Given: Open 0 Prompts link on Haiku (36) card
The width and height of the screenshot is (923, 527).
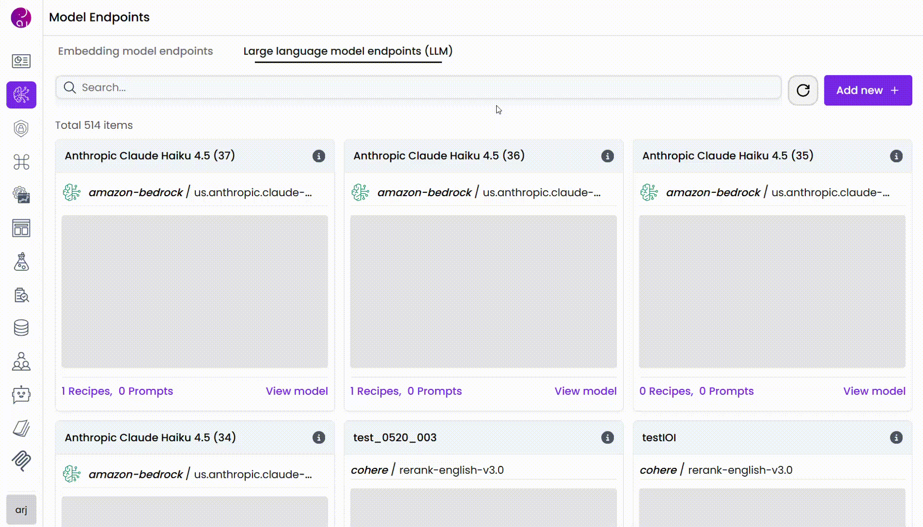Looking at the screenshot, I should tap(434, 391).
